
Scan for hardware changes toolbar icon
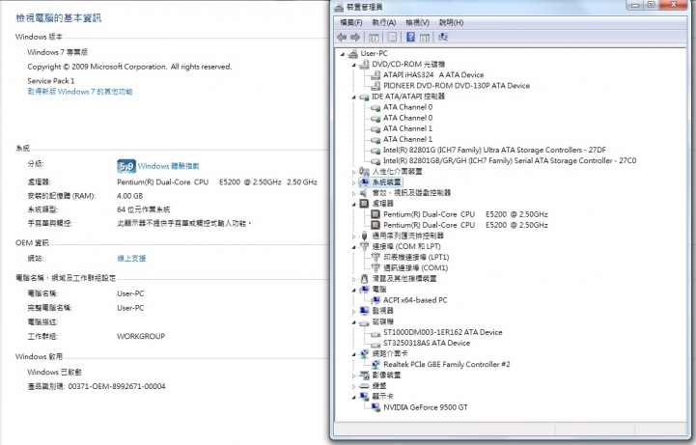443,37
